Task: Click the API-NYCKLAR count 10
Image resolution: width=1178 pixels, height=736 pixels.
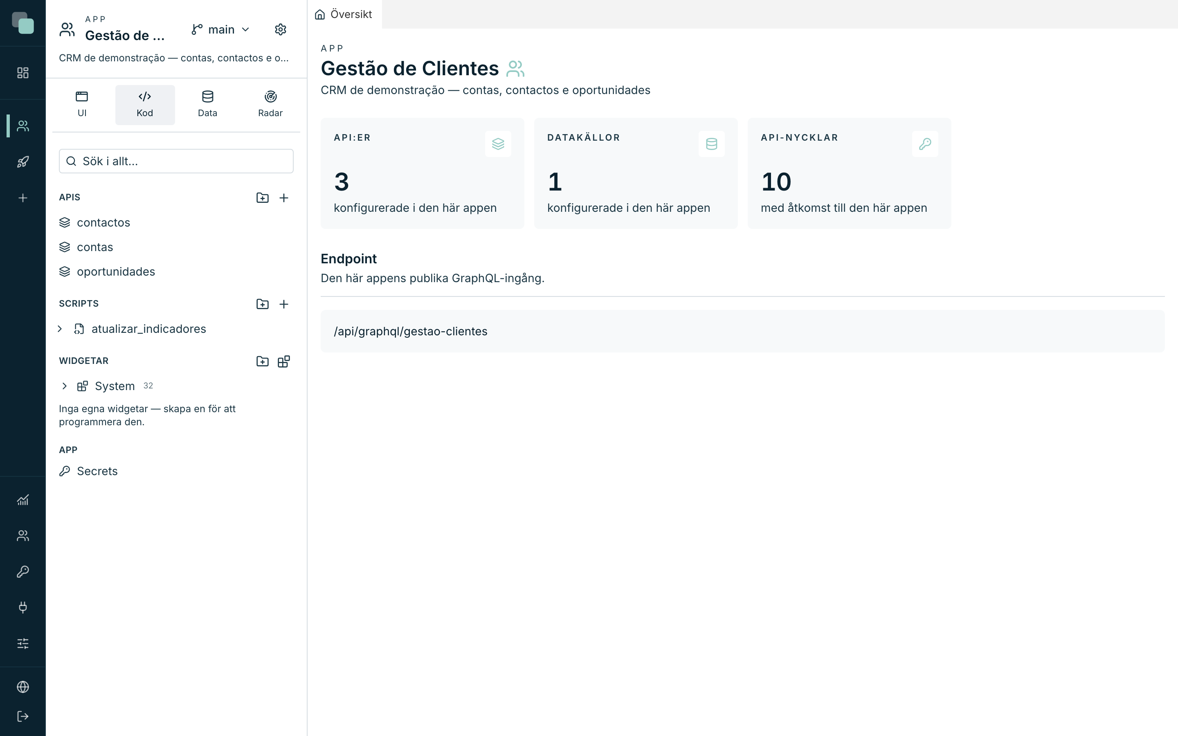Action: point(776,182)
